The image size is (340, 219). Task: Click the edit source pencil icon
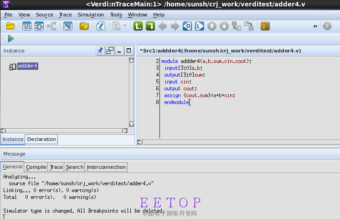[101, 26]
